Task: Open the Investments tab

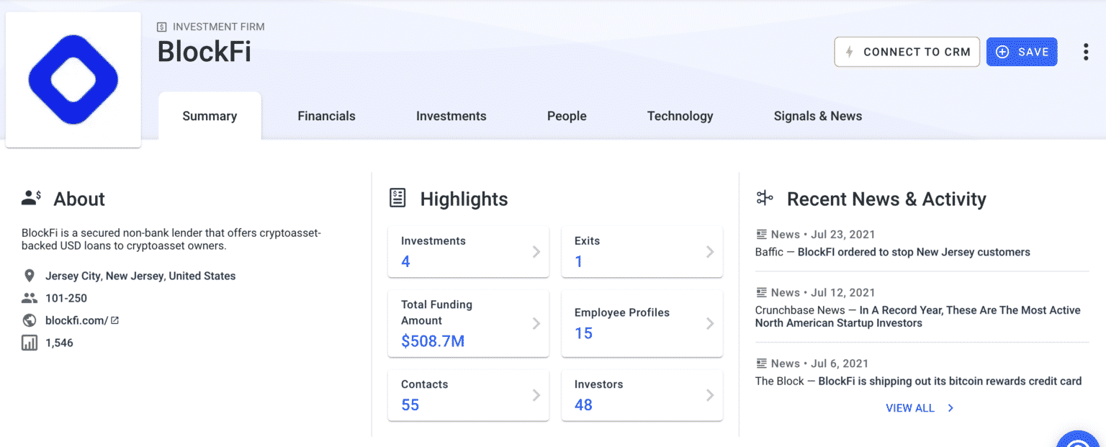Action: [x=451, y=116]
